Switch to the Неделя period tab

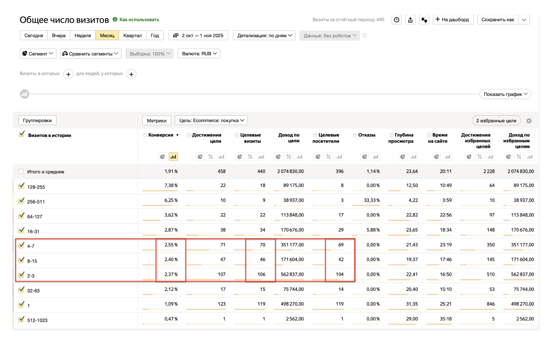click(x=83, y=35)
